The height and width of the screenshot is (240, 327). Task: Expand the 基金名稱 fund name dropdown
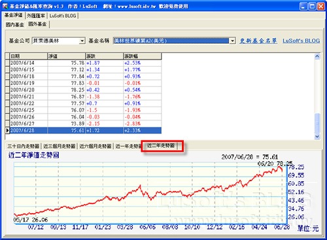click(232, 41)
